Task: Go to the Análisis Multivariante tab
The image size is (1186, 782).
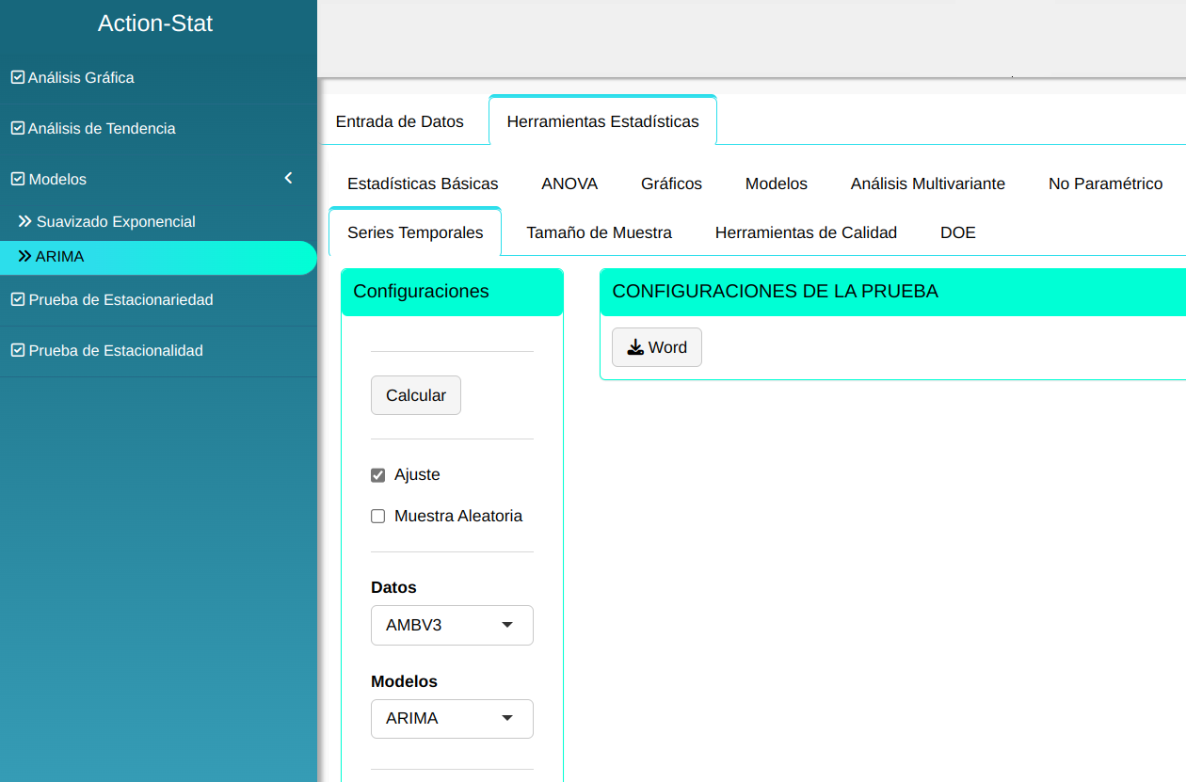Action: tap(927, 184)
